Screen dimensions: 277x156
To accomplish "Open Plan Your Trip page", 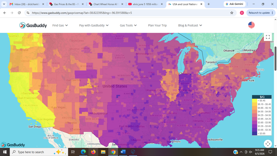I will [157, 25].
